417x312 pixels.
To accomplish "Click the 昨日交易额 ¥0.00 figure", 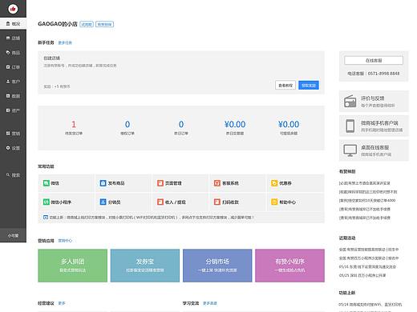I will [235, 124].
